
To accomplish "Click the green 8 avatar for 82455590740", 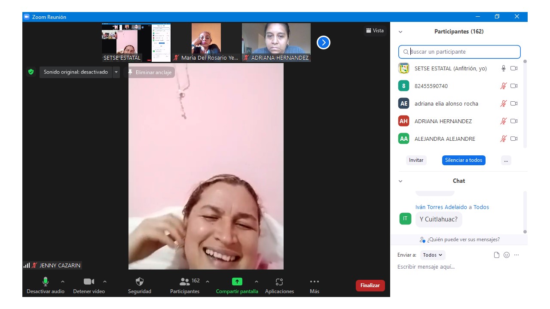I will pyautogui.click(x=403, y=86).
